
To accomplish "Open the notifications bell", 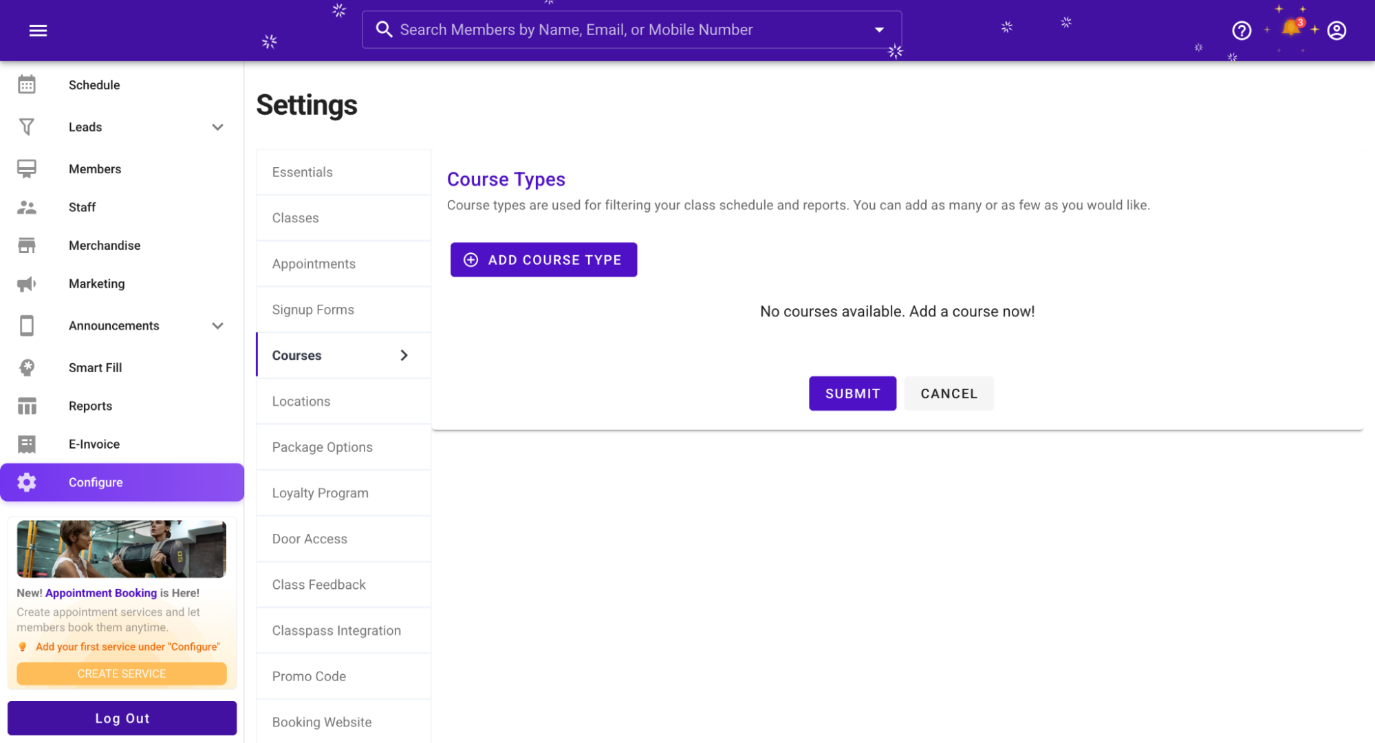I will pyautogui.click(x=1290, y=29).
